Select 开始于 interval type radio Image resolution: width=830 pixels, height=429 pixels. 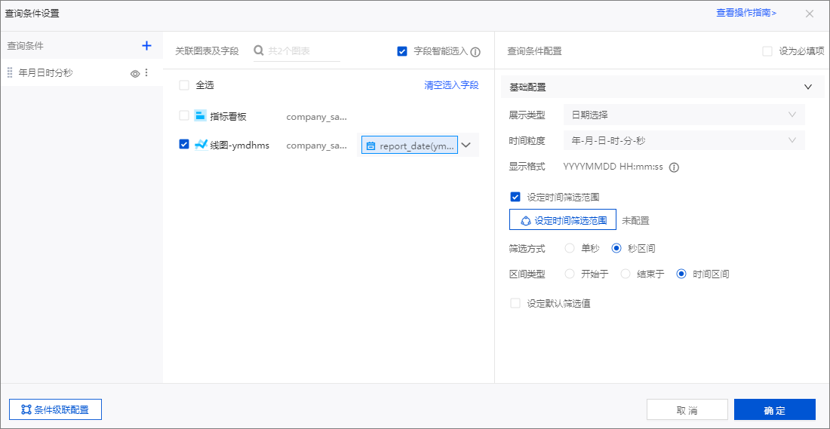(x=570, y=274)
